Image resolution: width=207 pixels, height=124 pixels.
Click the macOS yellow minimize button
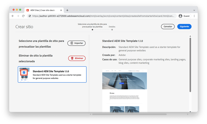coord(17,10)
